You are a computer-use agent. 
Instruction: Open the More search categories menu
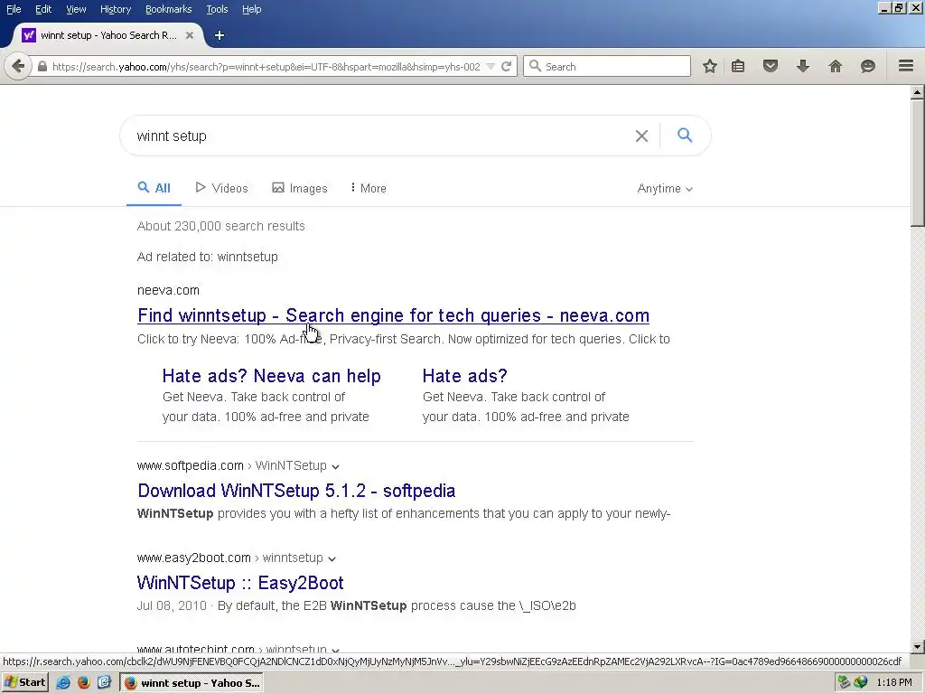(x=368, y=188)
